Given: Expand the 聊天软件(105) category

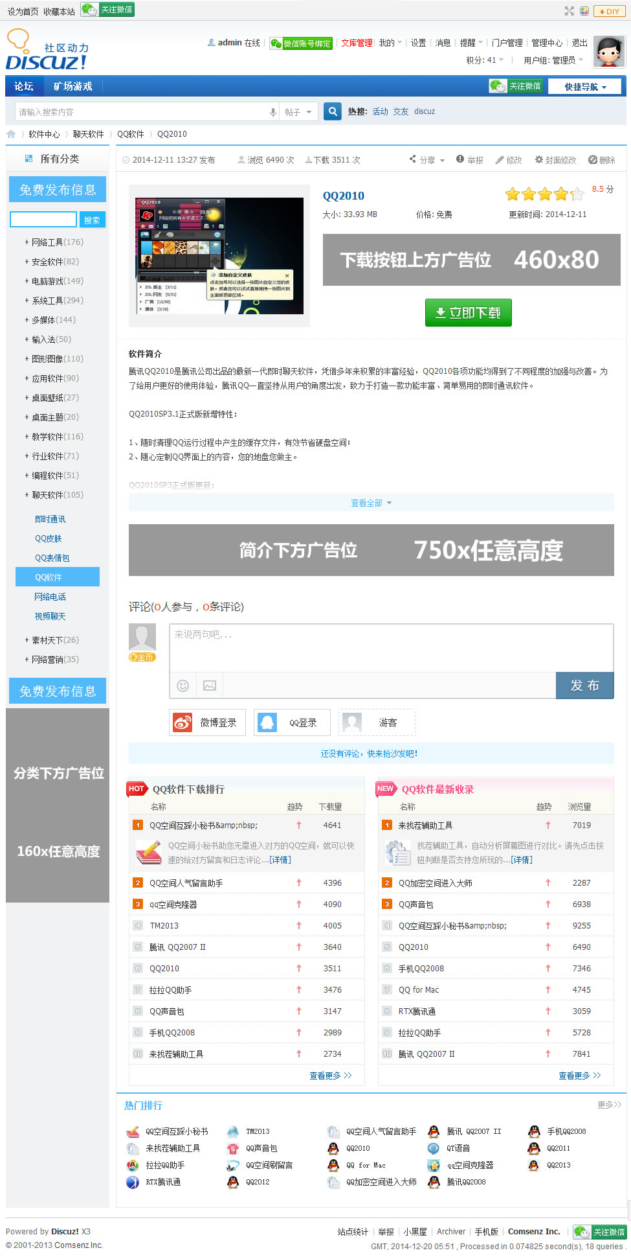Looking at the screenshot, I should pos(54,495).
